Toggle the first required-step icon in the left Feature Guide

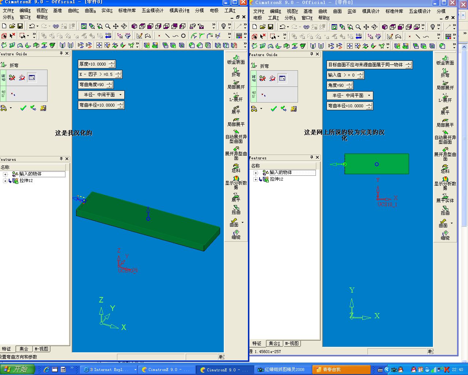pos(12,78)
